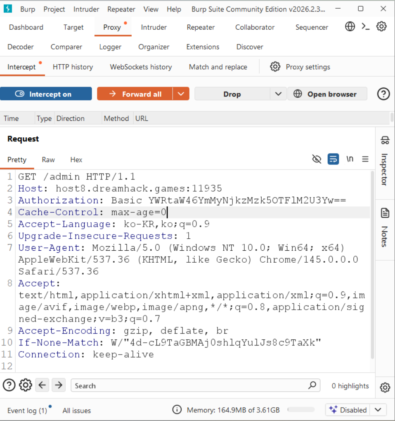
Task: Toggle hide non-printable characters eye icon
Action: 317,159
